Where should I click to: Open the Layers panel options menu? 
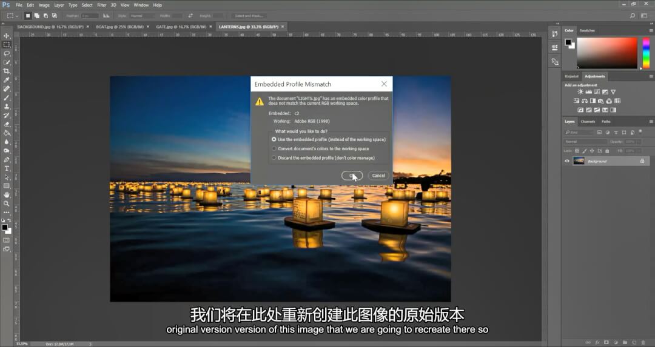coord(648,121)
